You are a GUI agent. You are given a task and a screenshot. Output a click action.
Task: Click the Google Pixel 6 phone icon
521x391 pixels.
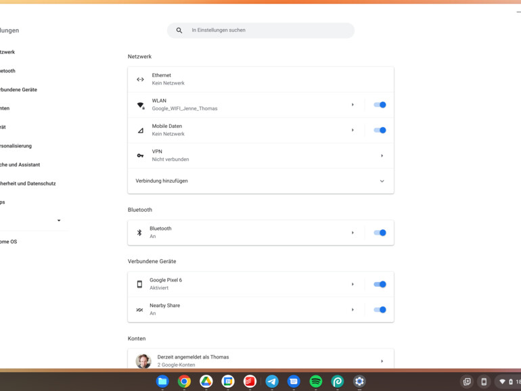click(139, 284)
